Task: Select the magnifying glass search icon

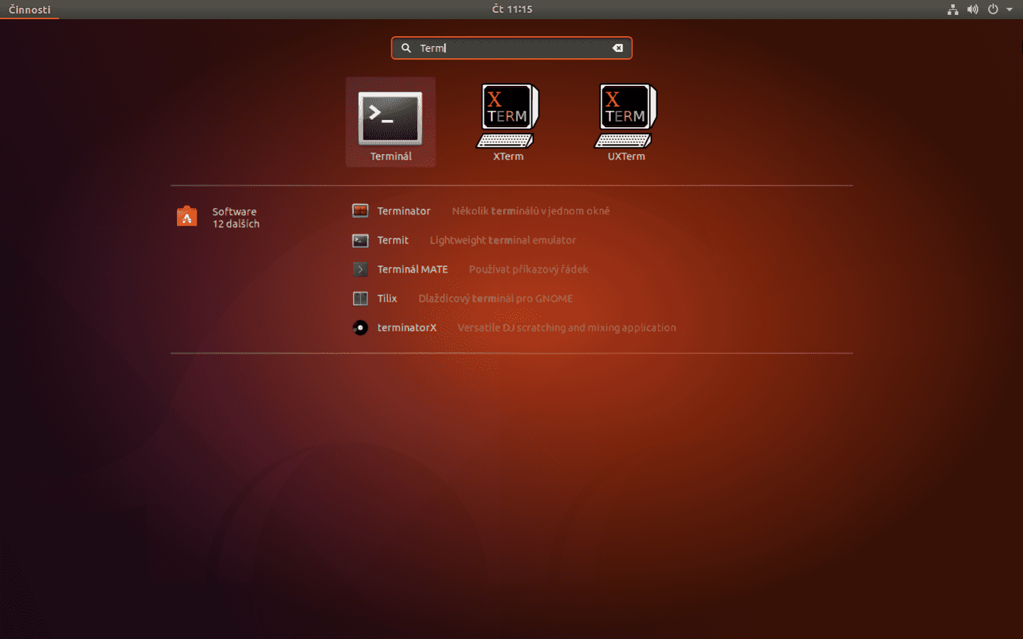Action: pyautogui.click(x=406, y=48)
